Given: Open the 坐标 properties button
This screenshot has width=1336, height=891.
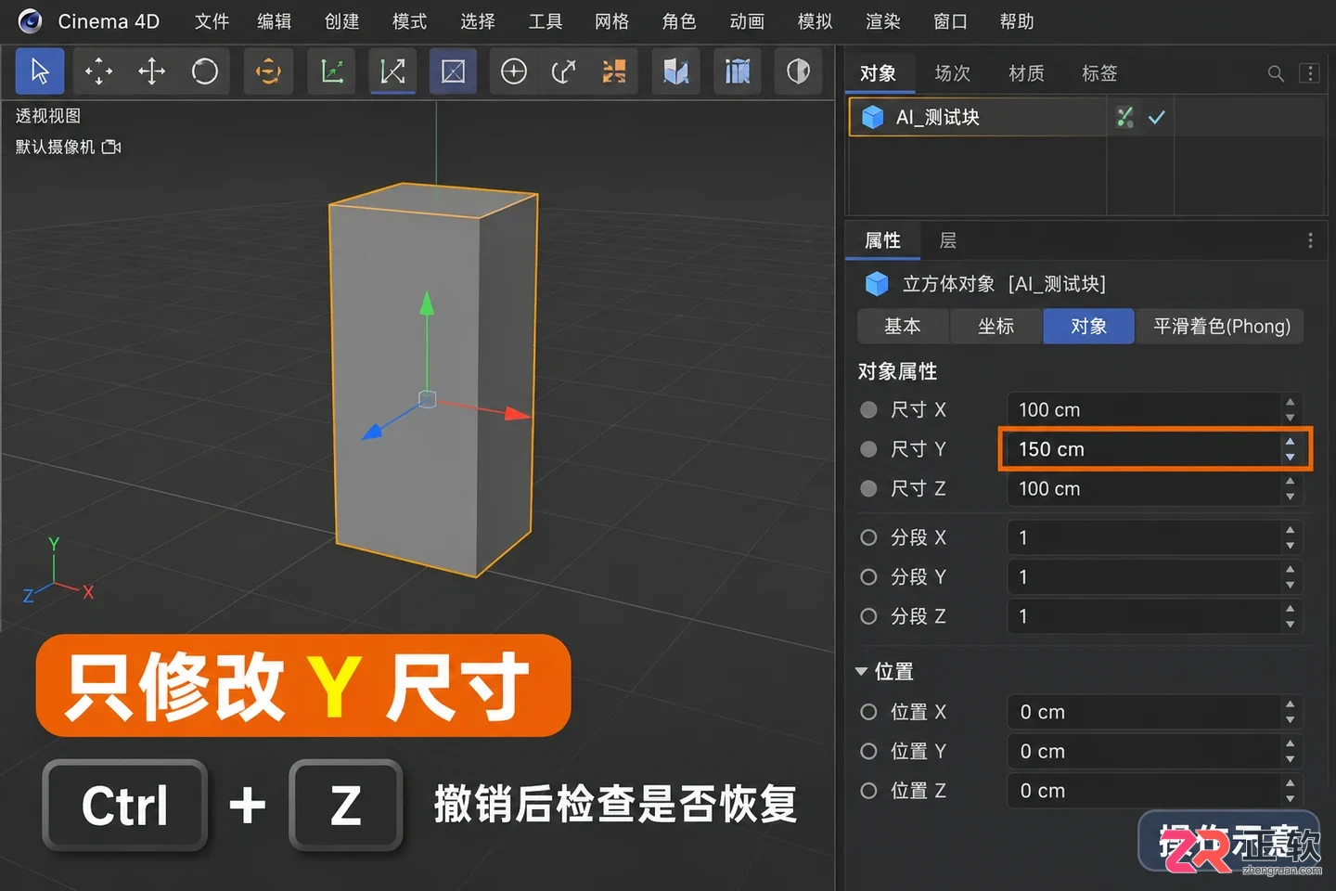Looking at the screenshot, I should 996,327.
